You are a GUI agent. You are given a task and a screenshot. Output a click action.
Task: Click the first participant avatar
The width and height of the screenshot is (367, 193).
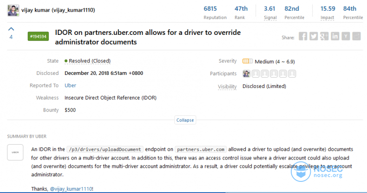tap(247, 74)
